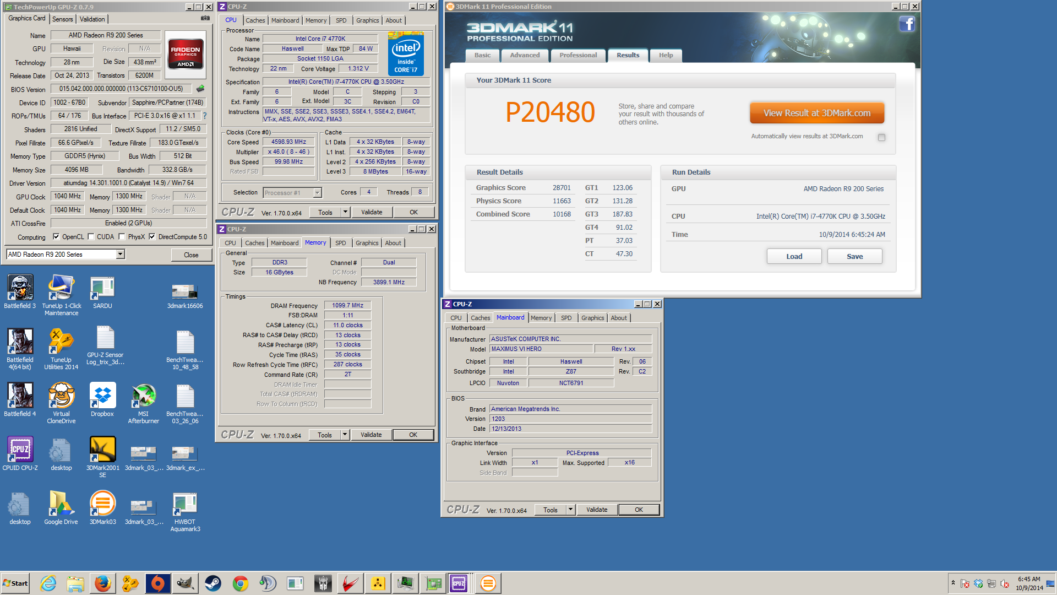Open TuneUp Utilities 2014 shortcut
Screen dimensions: 1057x595
tap(61, 349)
